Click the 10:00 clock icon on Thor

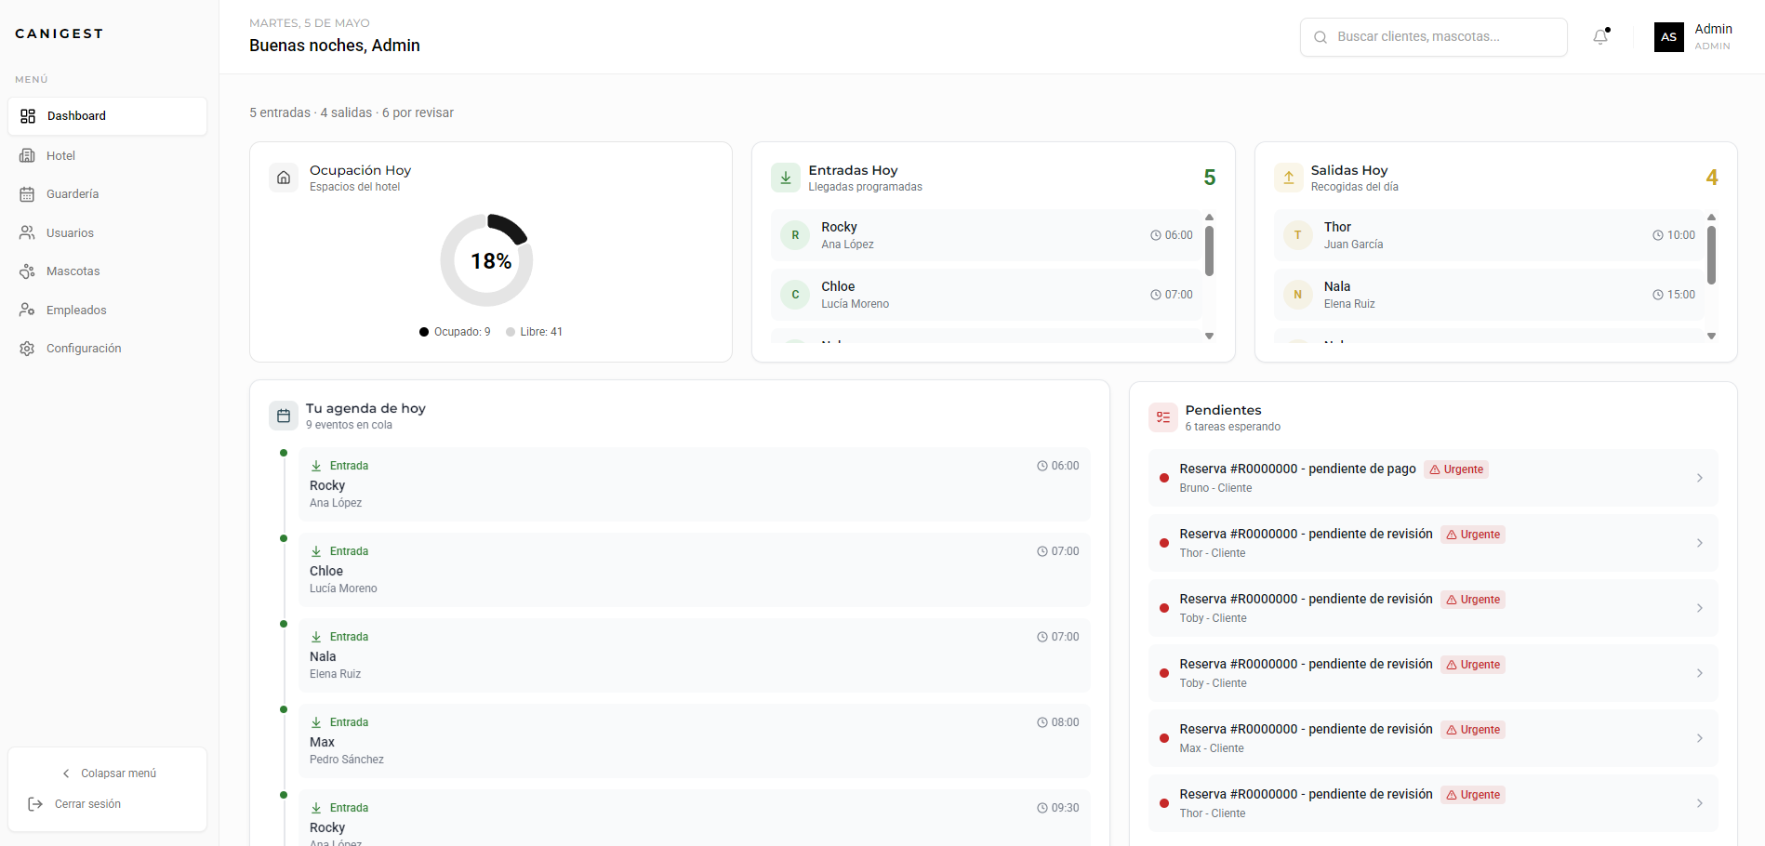[x=1657, y=235]
